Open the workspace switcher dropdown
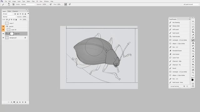The height and width of the screenshot is (112, 200). (x=191, y=4)
